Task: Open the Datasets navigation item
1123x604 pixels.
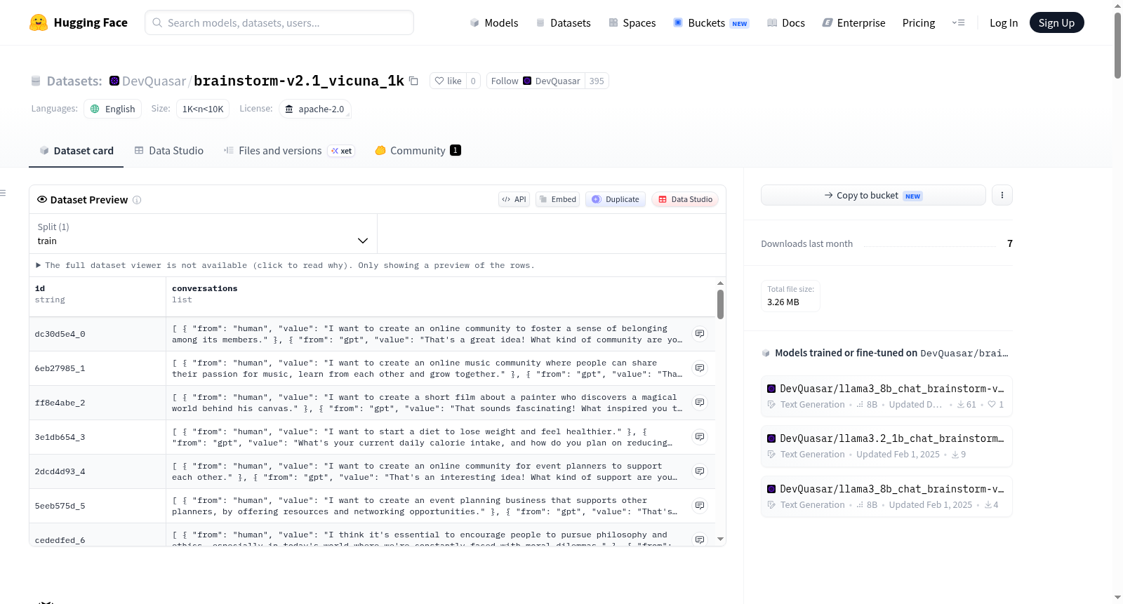Action: (x=564, y=22)
